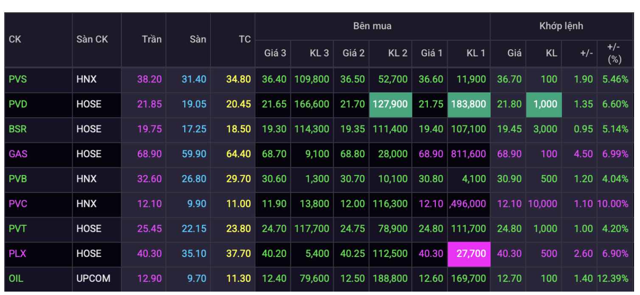Click BSR matched volume 3,000

click(545, 129)
